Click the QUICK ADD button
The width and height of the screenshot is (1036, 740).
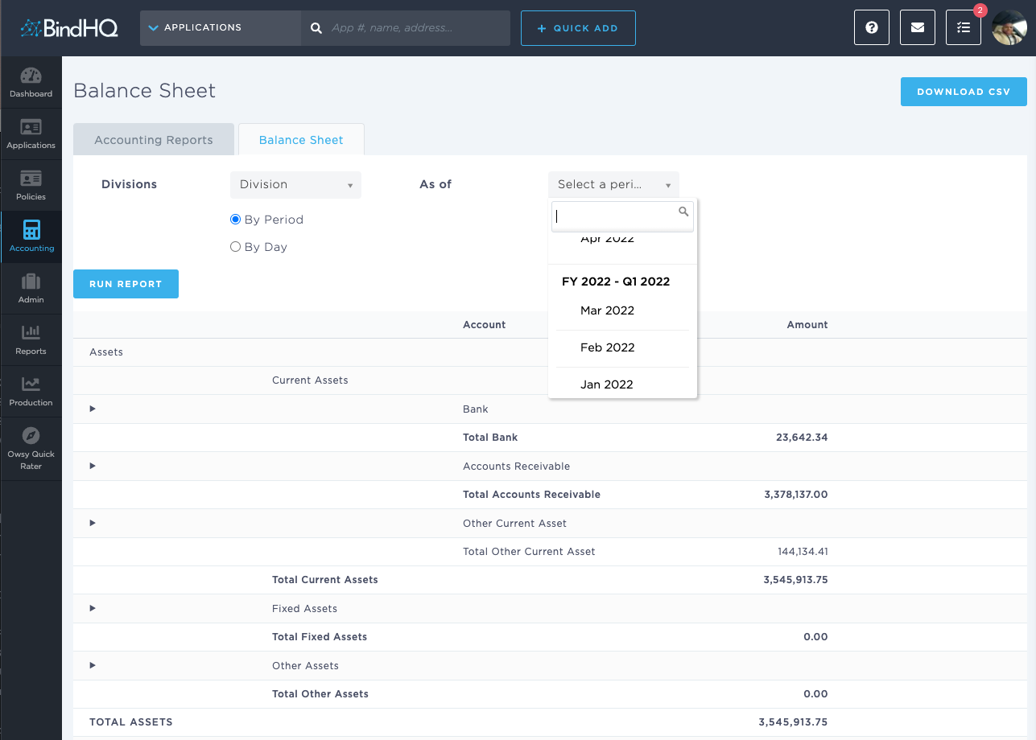click(578, 28)
